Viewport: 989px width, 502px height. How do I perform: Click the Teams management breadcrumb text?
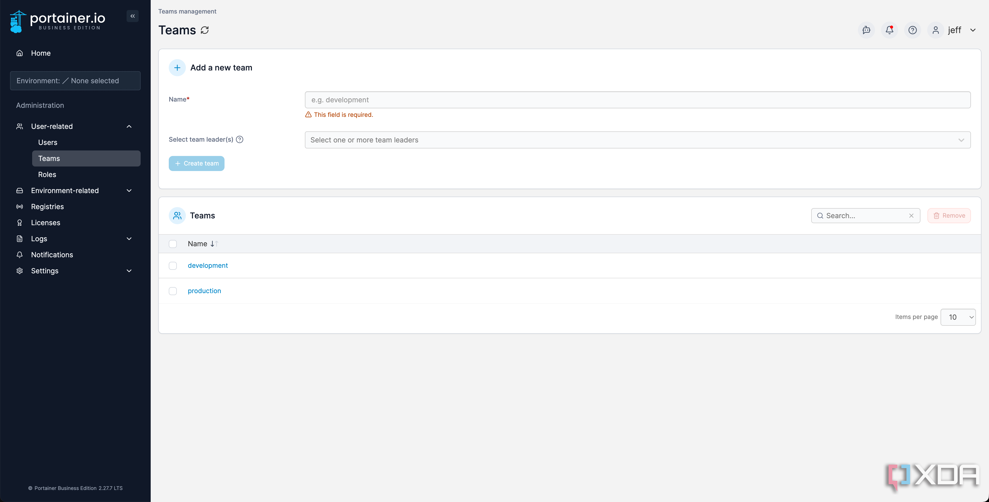tap(187, 12)
